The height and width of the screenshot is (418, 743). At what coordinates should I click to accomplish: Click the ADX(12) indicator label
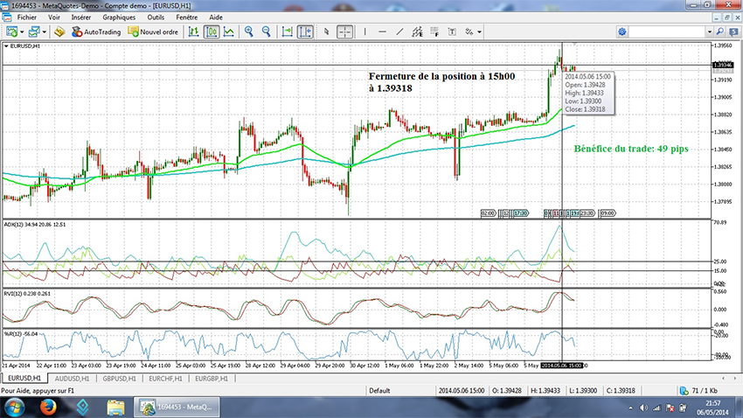pyautogui.click(x=35, y=224)
